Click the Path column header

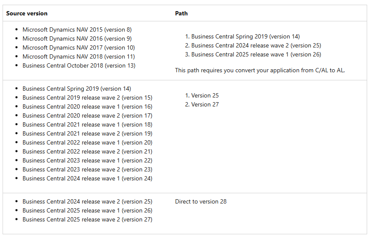pos(181,13)
